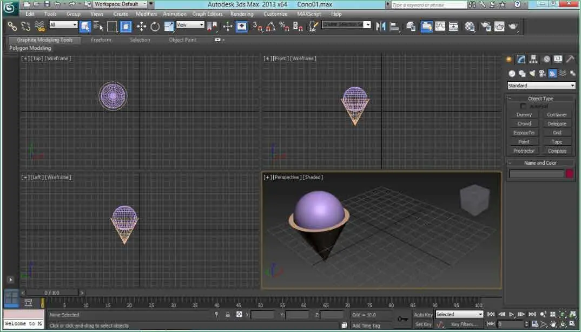This screenshot has width=581, height=332.
Task: Click the red object color swatch
Action: (x=570, y=174)
